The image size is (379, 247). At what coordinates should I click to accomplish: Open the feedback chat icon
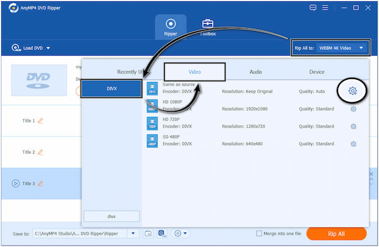click(313, 8)
